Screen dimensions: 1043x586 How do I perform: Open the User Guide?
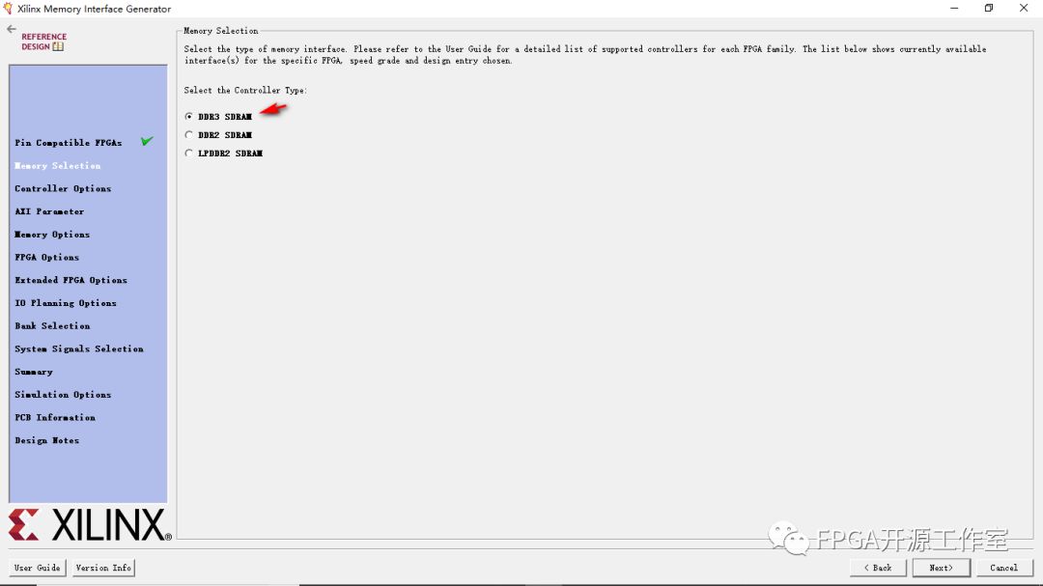click(x=38, y=568)
